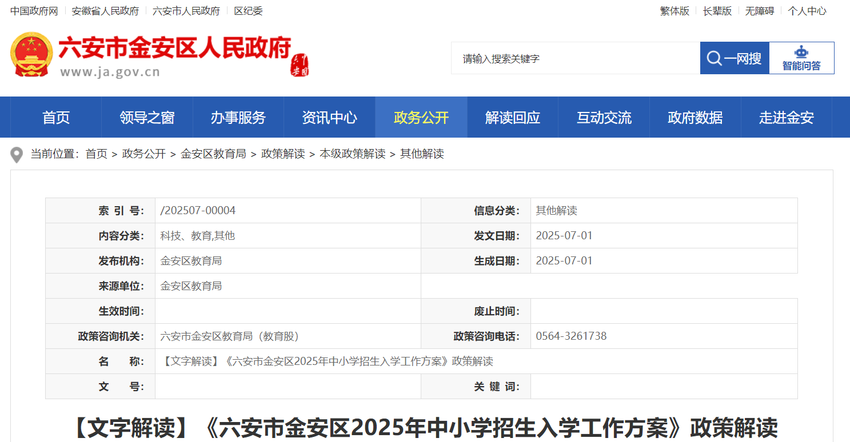This screenshot has height=442, width=850.
Task: Type in the search keyword input field
Action: point(575,58)
